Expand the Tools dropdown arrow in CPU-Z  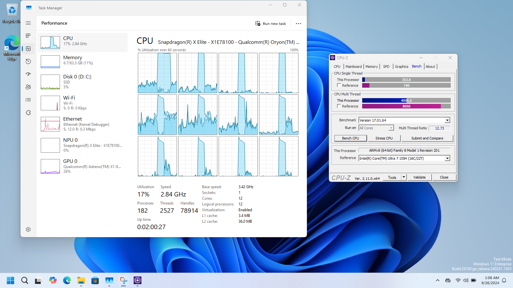coord(404,177)
